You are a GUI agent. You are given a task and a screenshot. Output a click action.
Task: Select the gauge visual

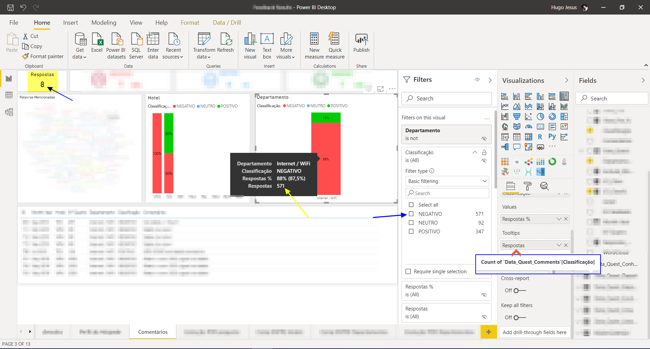pyautogui.click(x=528, y=127)
